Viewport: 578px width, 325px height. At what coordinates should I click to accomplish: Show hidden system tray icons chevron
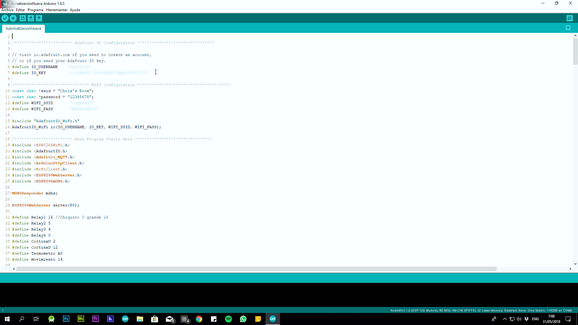505,319
